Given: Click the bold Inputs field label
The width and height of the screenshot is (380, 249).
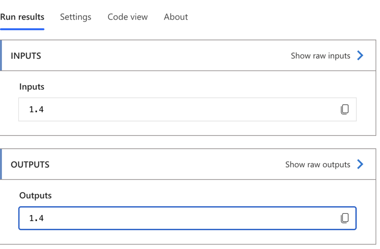Looking at the screenshot, I should (x=32, y=87).
